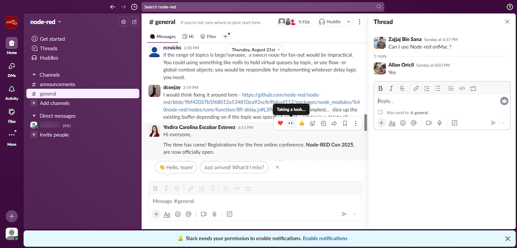Collapse the Channels section
The image size is (517, 248).
click(34, 75)
